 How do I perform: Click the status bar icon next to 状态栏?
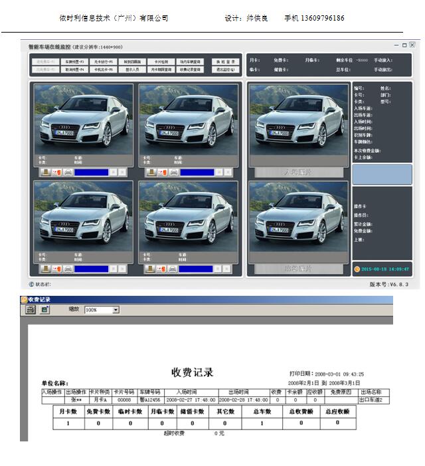point(31,284)
